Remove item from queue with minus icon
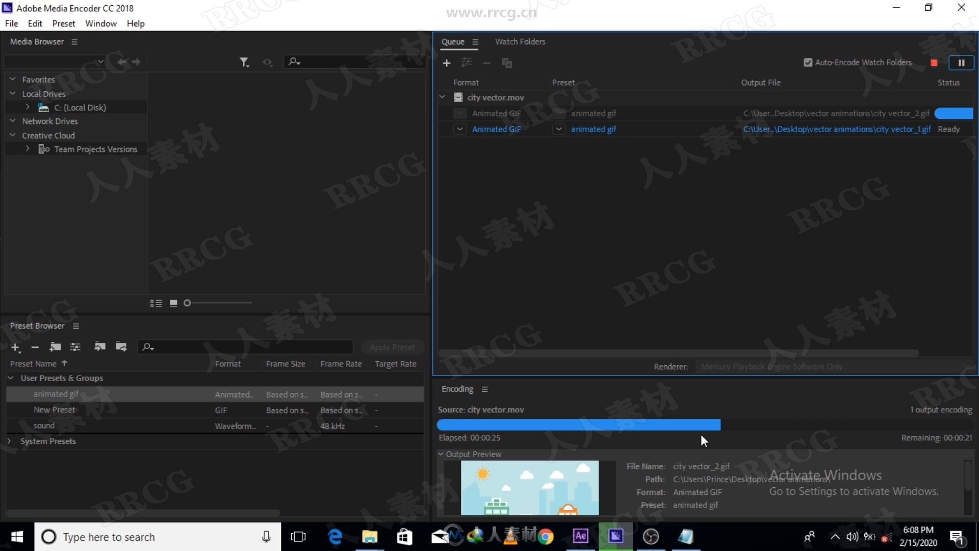This screenshot has height=551, width=979. tap(487, 63)
